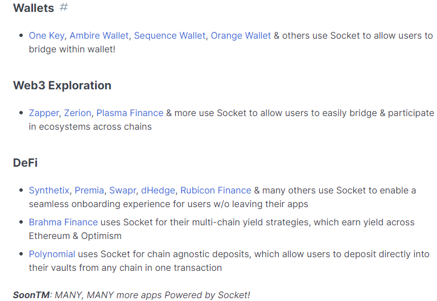Click the Wallets section heading
This screenshot has width=437, height=301.
click(x=34, y=8)
